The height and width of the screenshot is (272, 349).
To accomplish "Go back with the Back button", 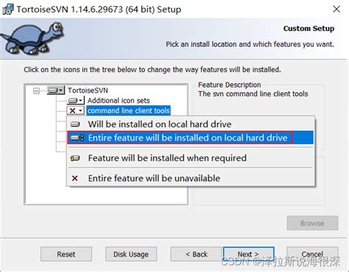I will point(197,254).
